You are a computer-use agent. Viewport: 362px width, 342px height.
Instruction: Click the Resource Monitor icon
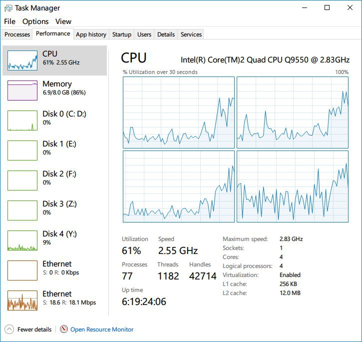coord(64,329)
